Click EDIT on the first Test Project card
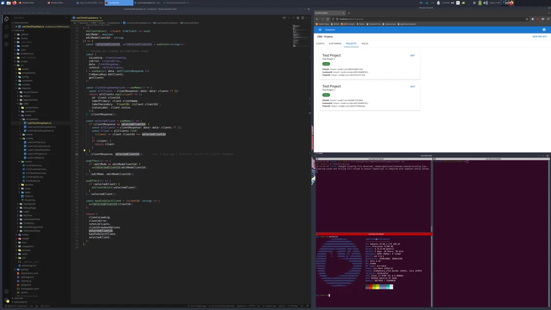Viewport: 551px width, 310px height. tap(412, 56)
